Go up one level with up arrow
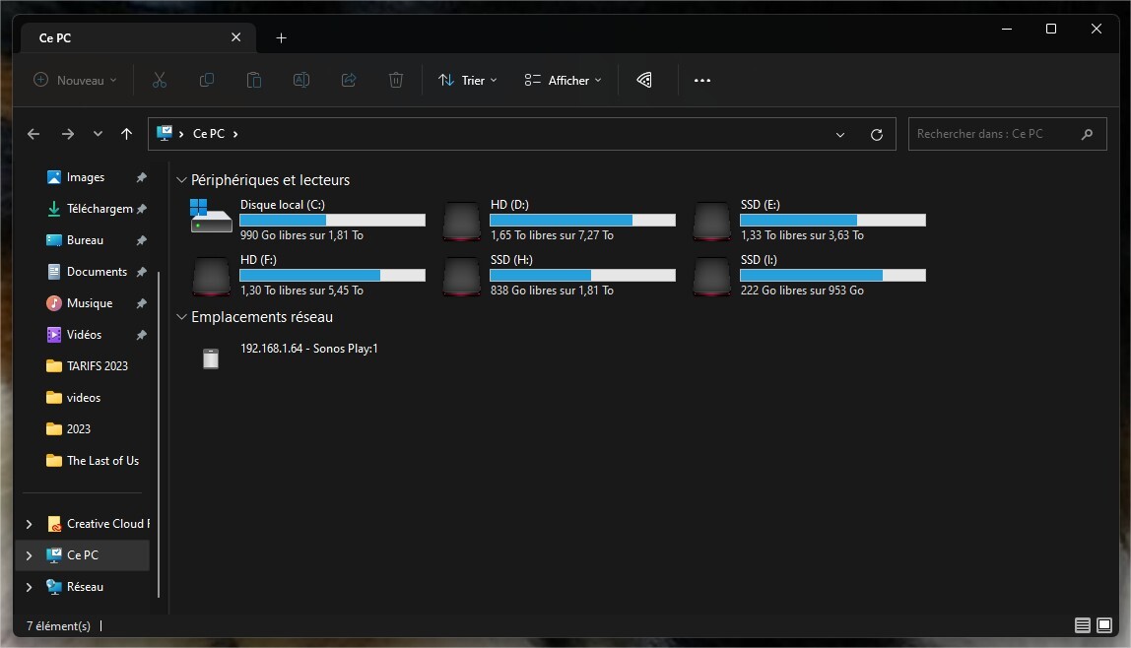The width and height of the screenshot is (1131, 648). pos(127,134)
